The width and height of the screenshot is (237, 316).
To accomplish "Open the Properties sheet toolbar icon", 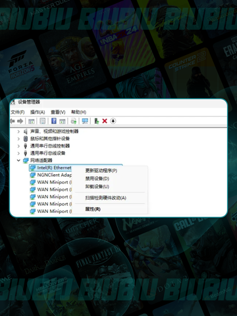I will 43,121.
